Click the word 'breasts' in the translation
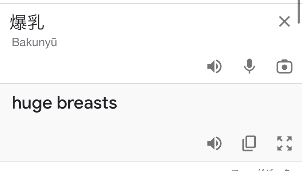Screen dimensions: 302x171 (87, 103)
